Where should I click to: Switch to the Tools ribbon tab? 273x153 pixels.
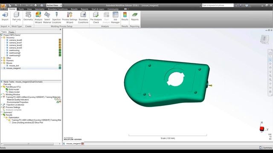21,9
